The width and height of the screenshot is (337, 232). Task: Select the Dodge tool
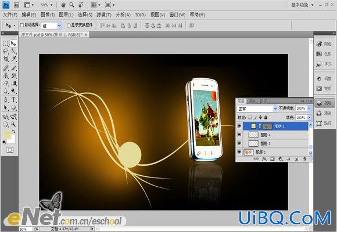point(13,91)
